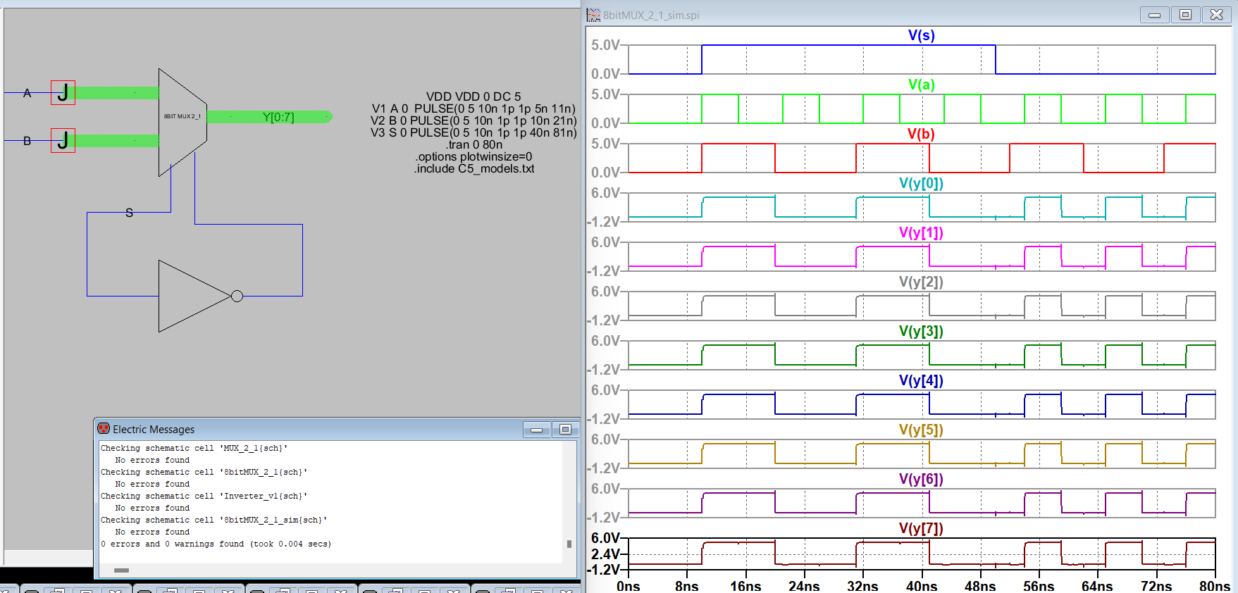Click the Electric Messages vertical scrollbar thumb

tap(569, 544)
